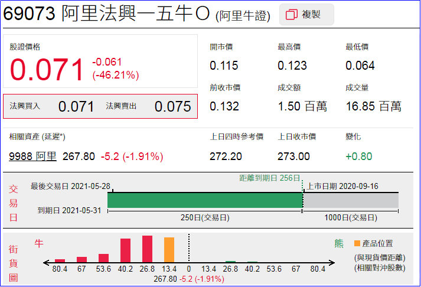Click the red bull bar at 40.2

(125, 250)
